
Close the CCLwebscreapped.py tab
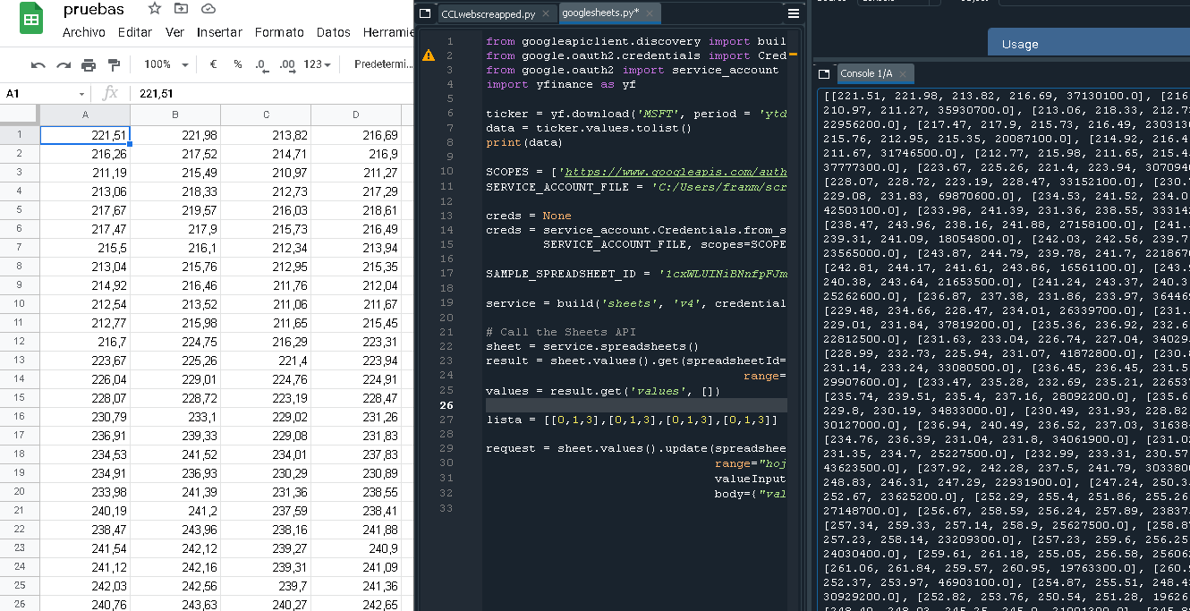click(545, 13)
